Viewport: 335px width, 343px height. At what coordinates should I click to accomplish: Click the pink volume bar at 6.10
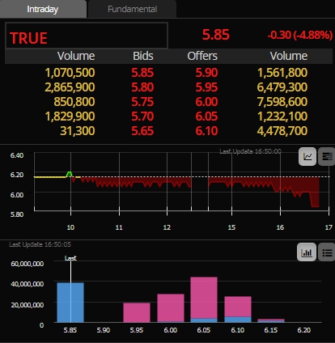[238, 307]
